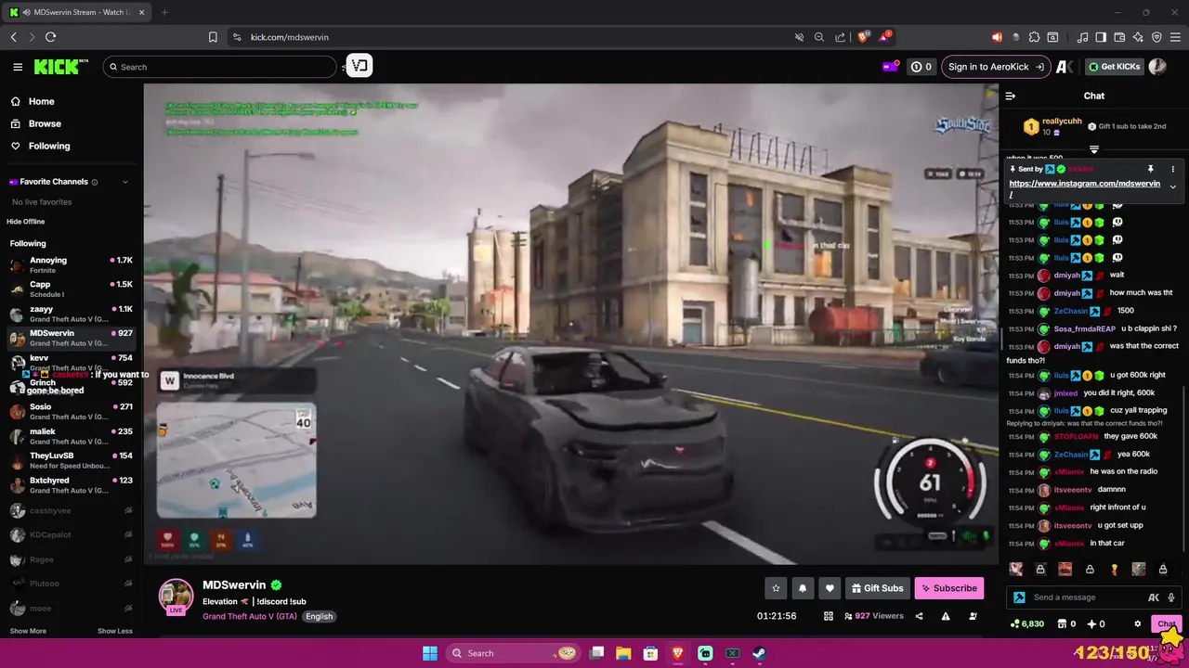Open the user profile avatar in the top right
1189x668 pixels.
(1157, 67)
